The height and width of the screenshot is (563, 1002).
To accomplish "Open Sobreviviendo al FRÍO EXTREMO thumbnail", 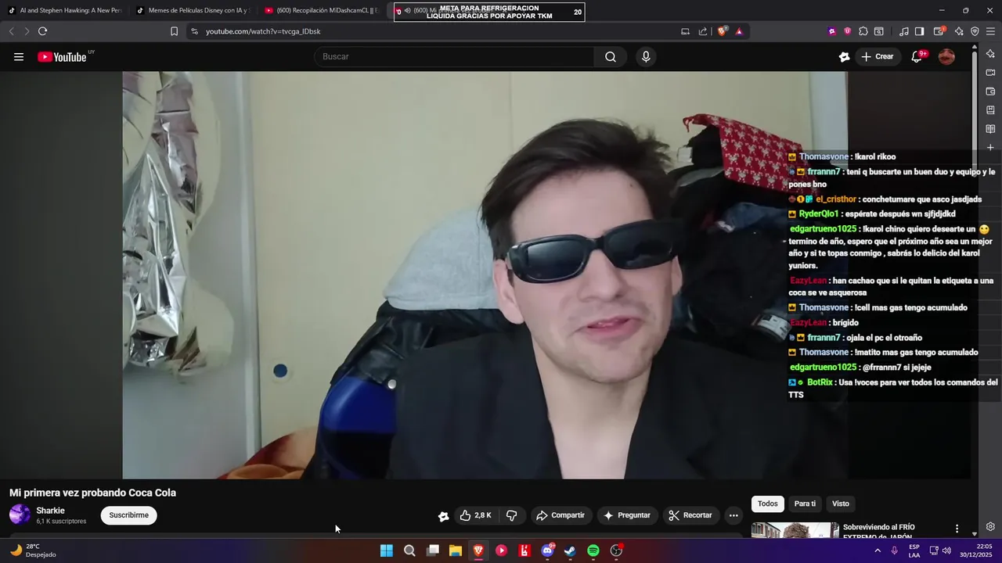I will (x=795, y=530).
